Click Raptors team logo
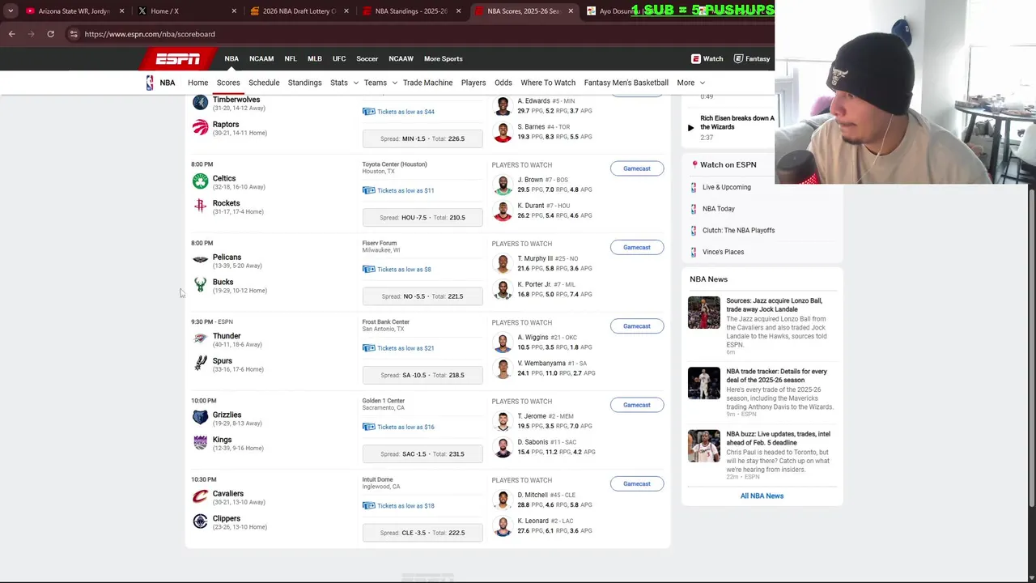Viewport: 1036px width, 583px height. tap(200, 128)
